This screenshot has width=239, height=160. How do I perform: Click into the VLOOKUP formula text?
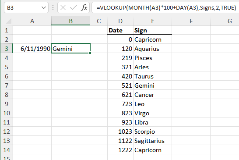click(x=166, y=7)
